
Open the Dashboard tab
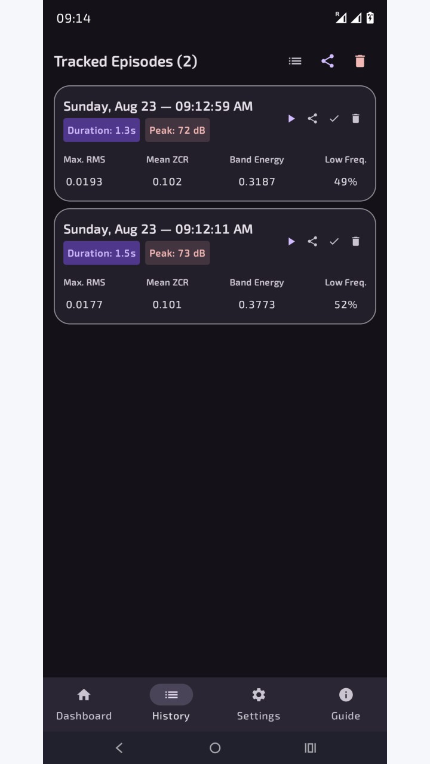(x=84, y=704)
